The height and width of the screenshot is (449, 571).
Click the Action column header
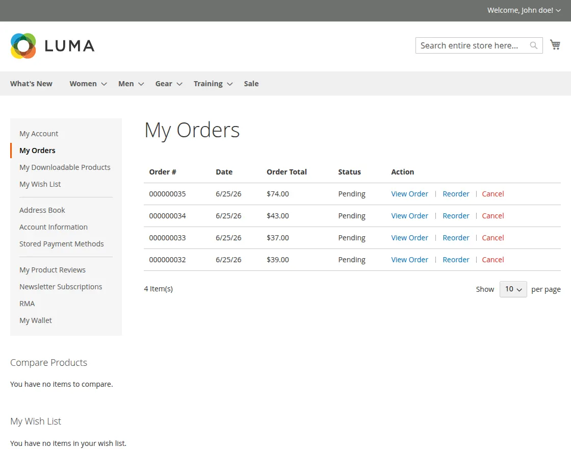pyautogui.click(x=402, y=172)
